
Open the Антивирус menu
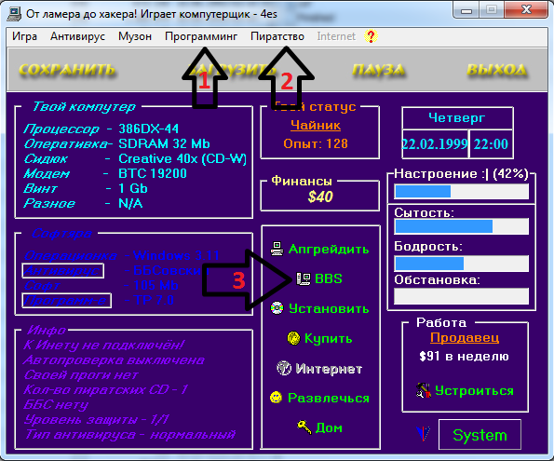[x=77, y=36]
